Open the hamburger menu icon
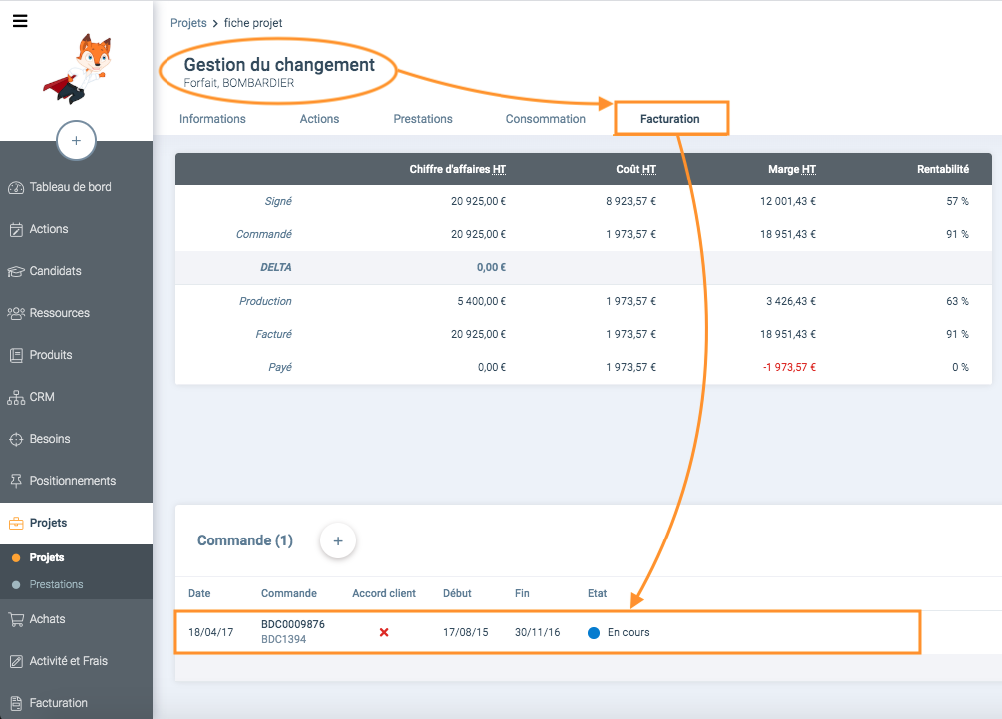The height and width of the screenshot is (719, 1002). pos(20,20)
